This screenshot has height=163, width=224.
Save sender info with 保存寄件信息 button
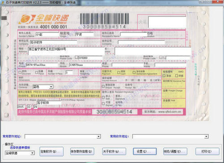(82, 151)
